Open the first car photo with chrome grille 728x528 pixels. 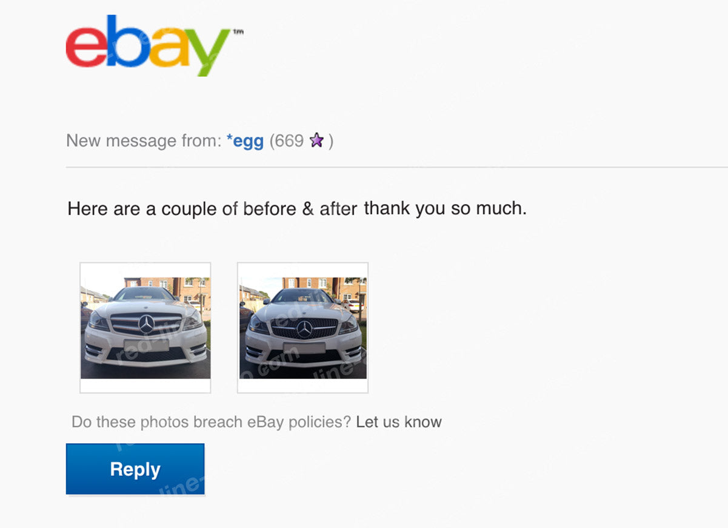pos(145,328)
